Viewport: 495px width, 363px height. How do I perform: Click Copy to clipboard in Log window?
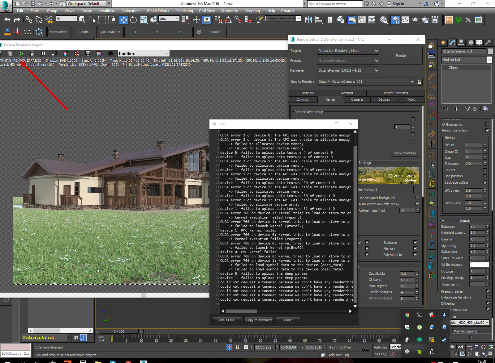(259, 320)
